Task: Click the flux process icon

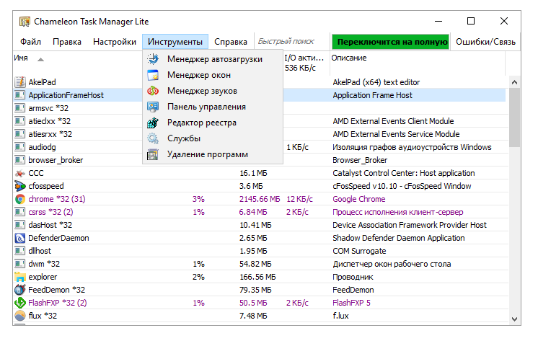Action: 20,316
